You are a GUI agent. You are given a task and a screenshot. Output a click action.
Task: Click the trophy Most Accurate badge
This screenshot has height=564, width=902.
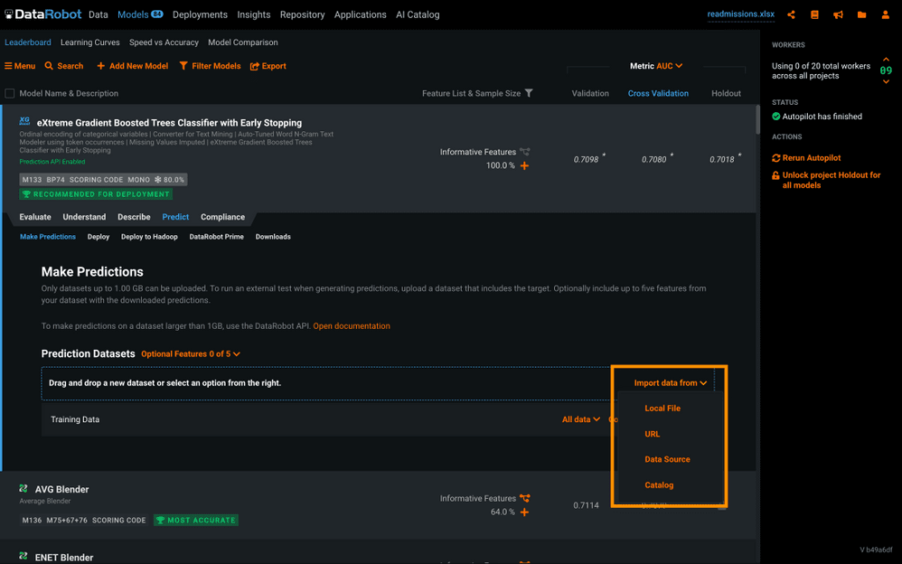(x=196, y=521)
